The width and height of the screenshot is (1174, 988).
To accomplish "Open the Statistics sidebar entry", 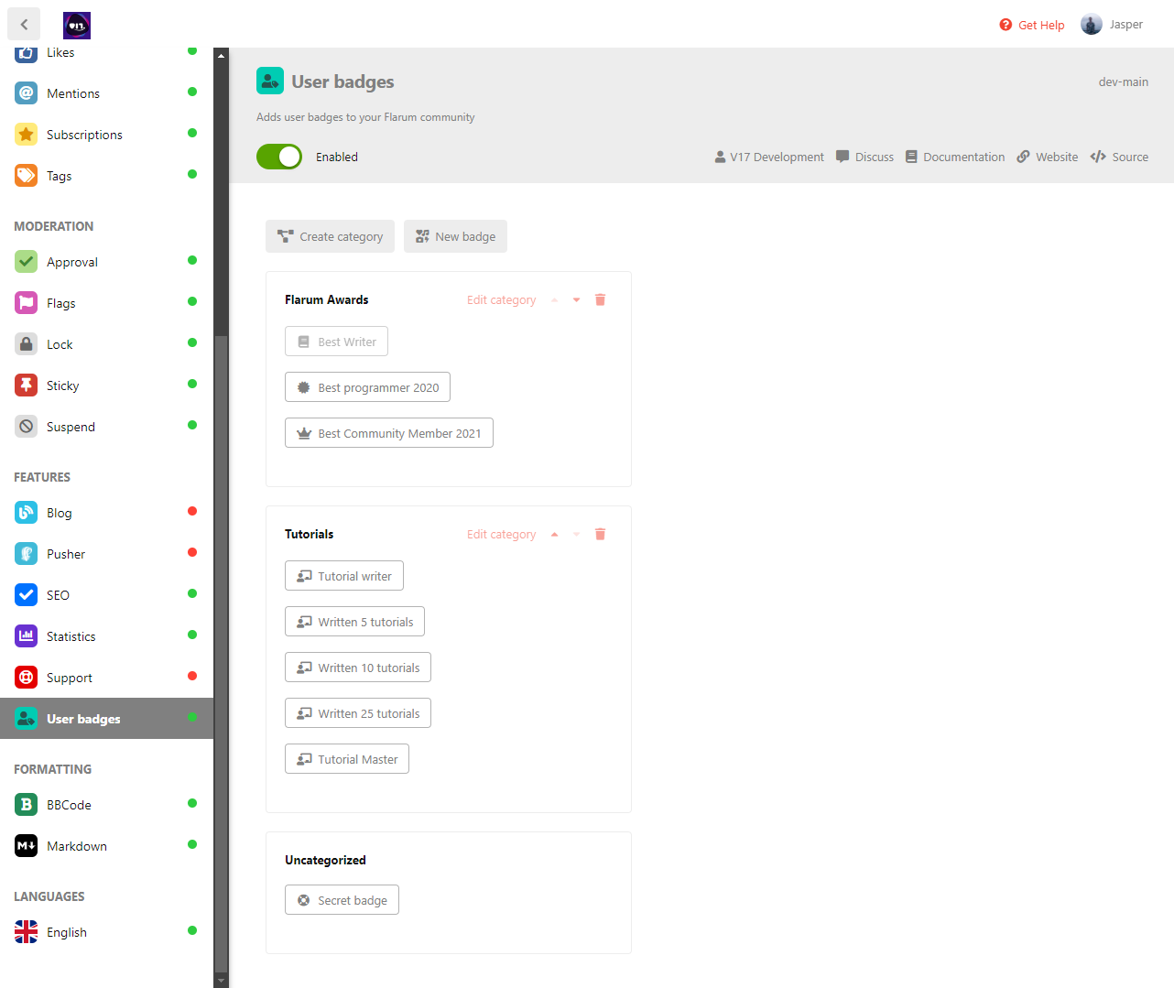I will (106, 636).
